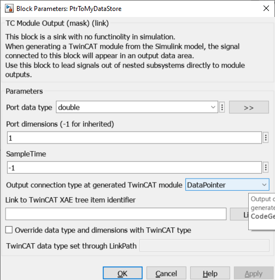Click the description text about sink functionality
The width and height of the screenshot is (275, 280).
coord(125,56)
